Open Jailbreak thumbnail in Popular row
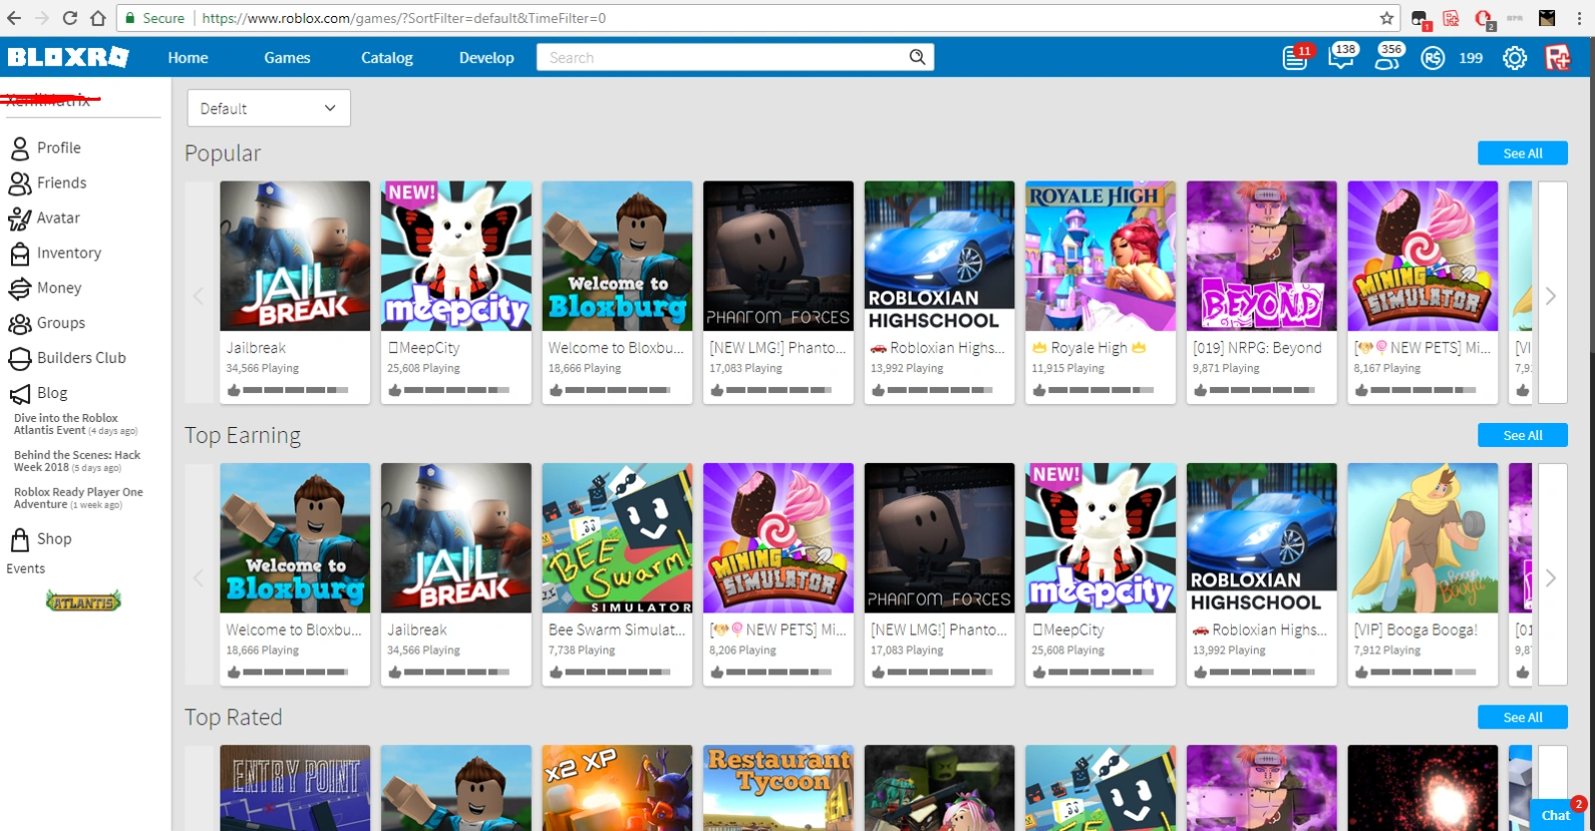This screenshot has height=831, width=1595. [295, 255]
